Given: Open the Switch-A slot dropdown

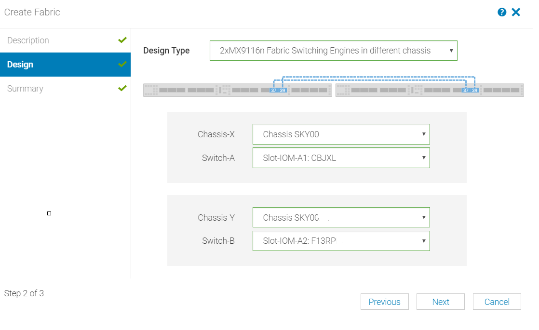Looking at the screenshot, I should pos(341,158).
